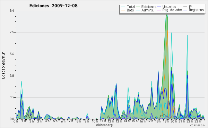Click the '12 h' x-axis label
Image resolution: width=208 pixels, height=128 pixels.
pyautogui.click(x=111, y=121)
